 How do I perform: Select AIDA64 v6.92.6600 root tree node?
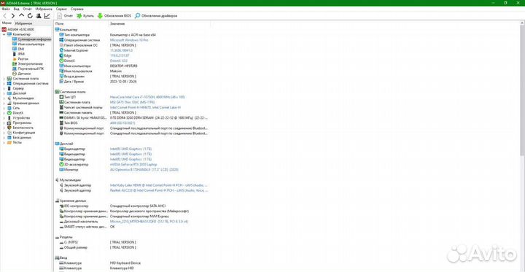pos(17,29)
